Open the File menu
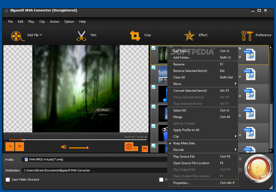Image resolution: width=276 pixels, height=192 pixels. [x=10, y=22]
